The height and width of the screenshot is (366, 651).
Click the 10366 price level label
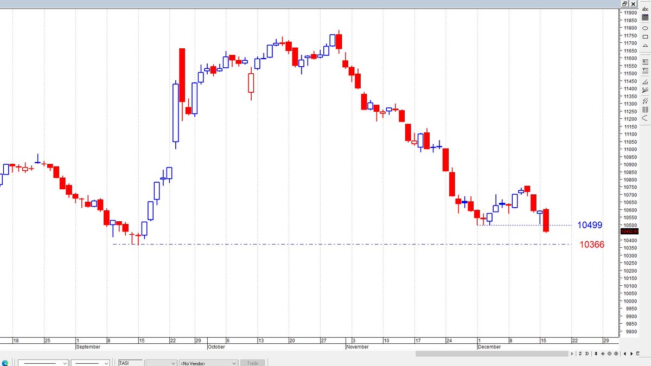[x=592, y=245]
